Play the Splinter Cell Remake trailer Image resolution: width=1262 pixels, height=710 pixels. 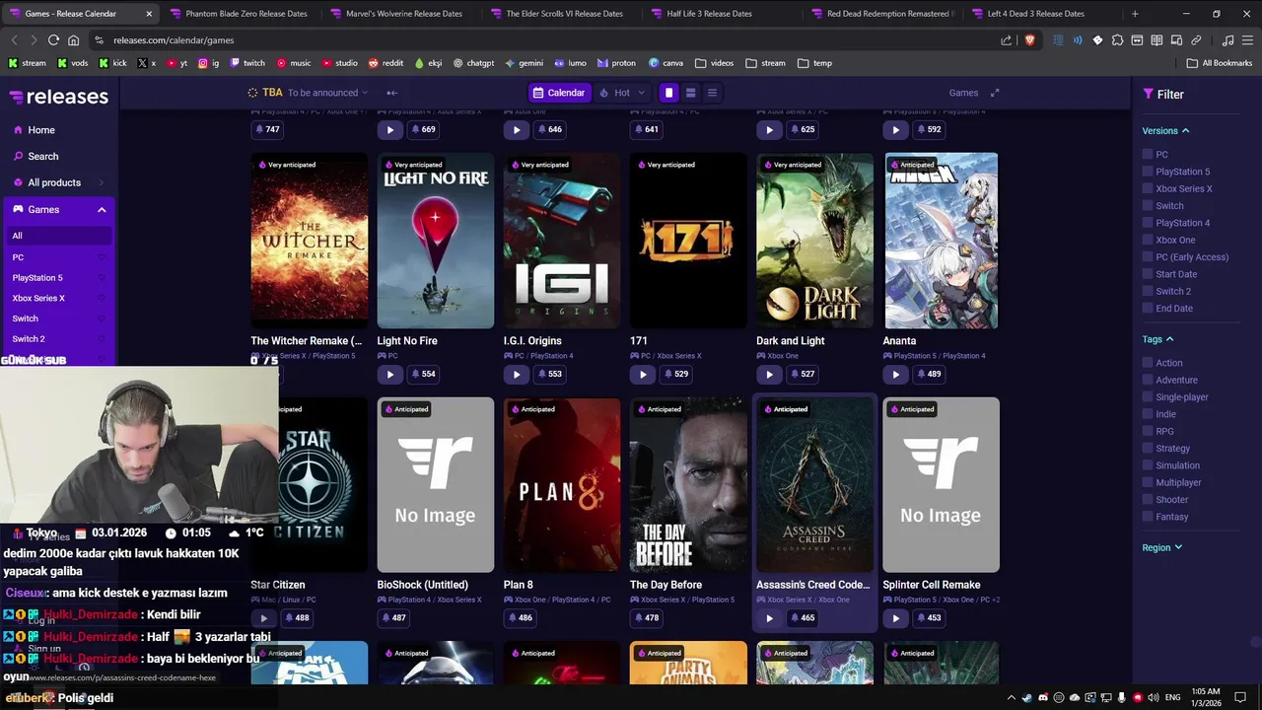(895, 618)
